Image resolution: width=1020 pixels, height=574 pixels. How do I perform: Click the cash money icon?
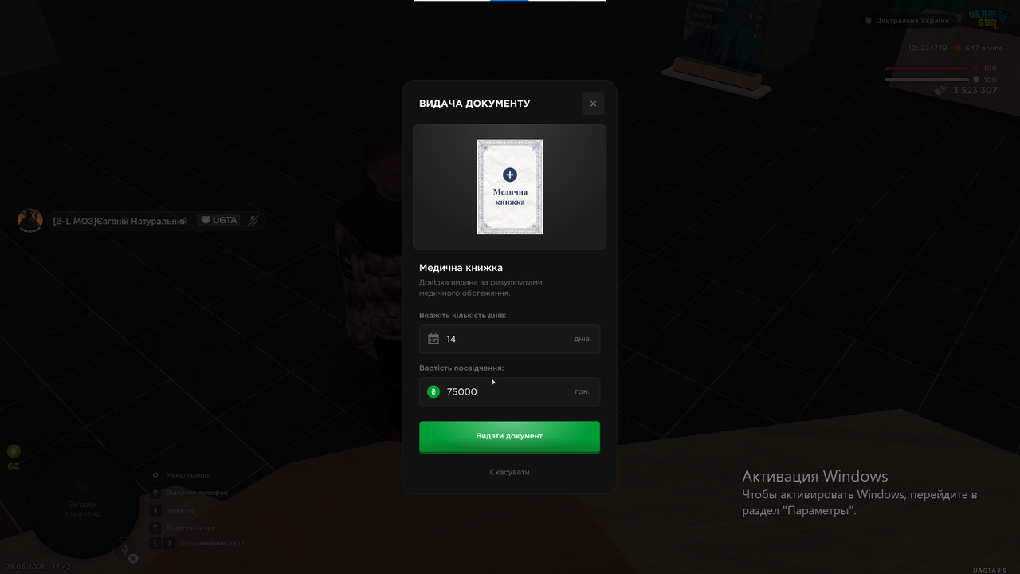940,91
